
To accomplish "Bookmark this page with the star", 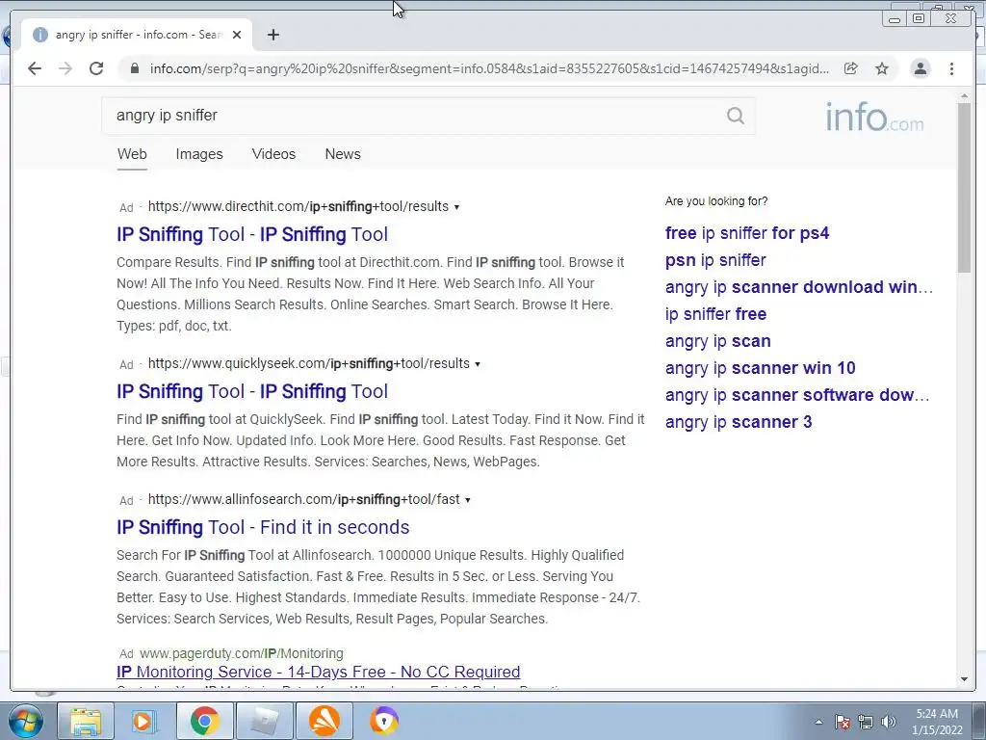I will (x=882, y=68).
